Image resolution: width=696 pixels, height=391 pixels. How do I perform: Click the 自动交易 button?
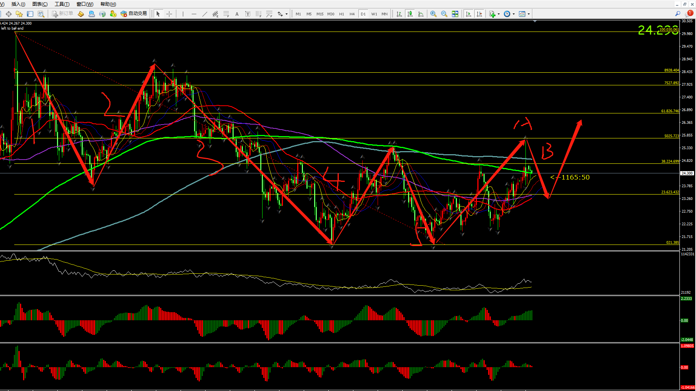click(x=134, y=14)
